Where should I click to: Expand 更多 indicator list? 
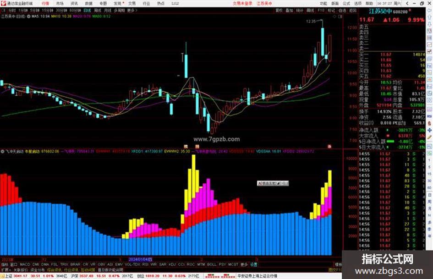coord(244,264)
